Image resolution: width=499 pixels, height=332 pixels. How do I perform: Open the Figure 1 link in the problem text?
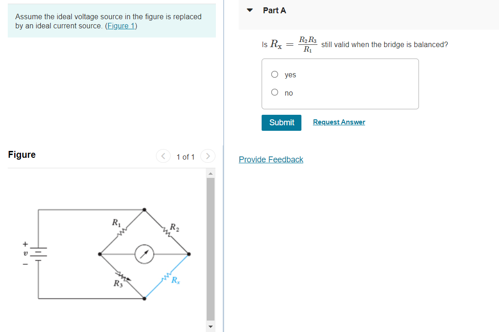pyautogui.click(x=121, y=26)
